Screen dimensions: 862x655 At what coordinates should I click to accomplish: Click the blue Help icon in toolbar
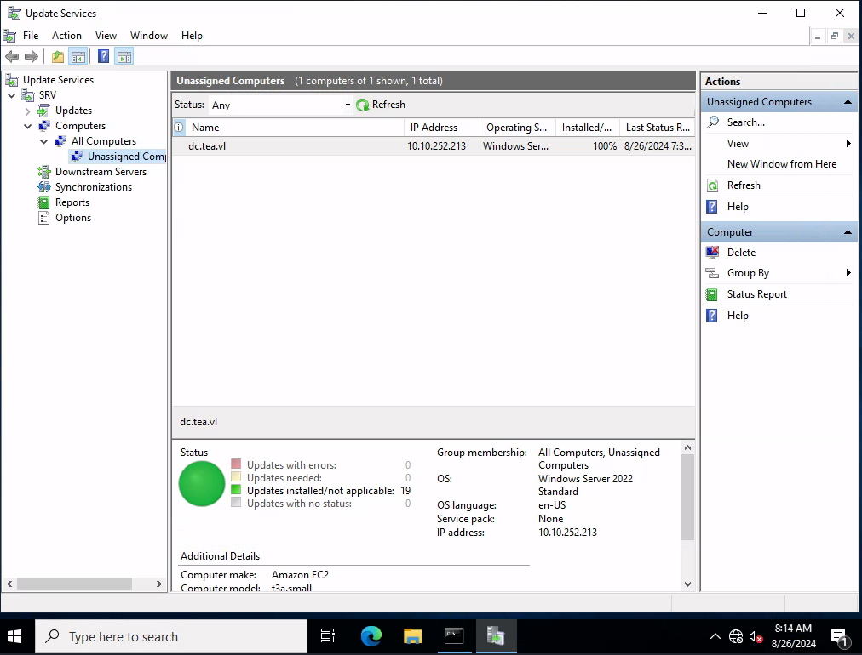coord(103,57)
